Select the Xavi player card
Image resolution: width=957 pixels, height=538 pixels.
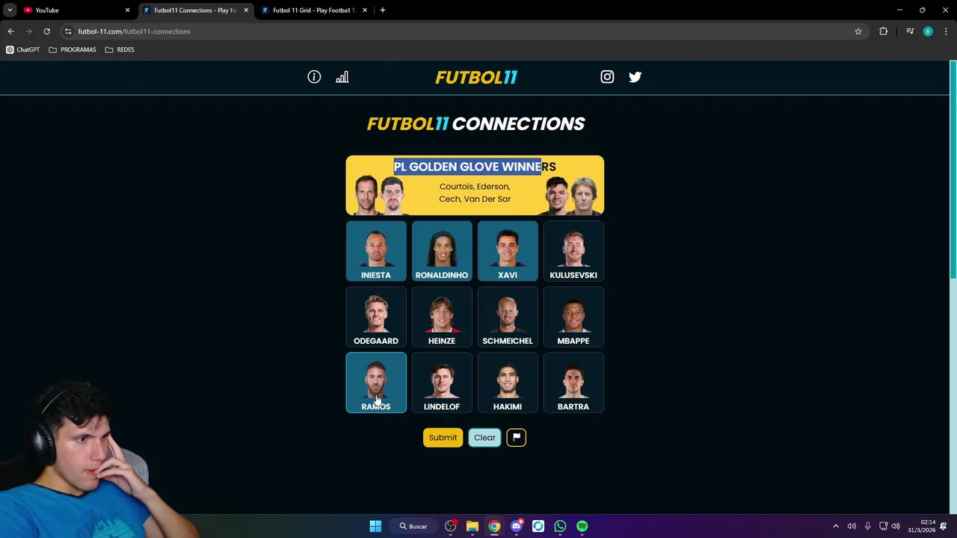click(x=508, y=251)
